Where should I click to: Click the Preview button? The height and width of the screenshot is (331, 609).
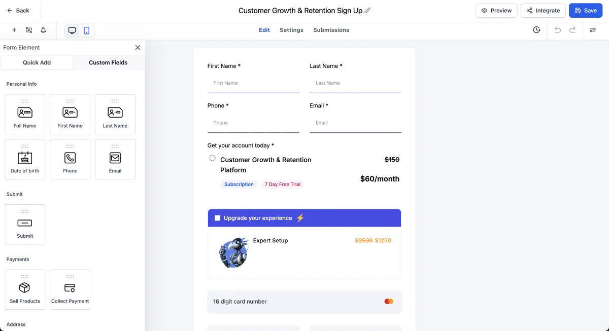click(496, 11)
